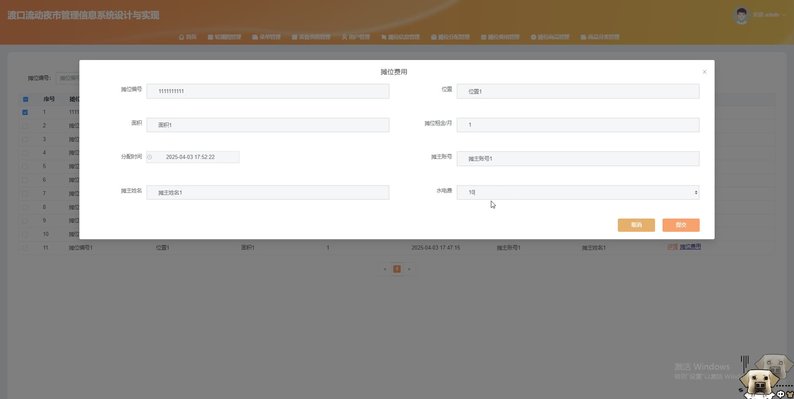Check the checkbox for row 9
794x399 pixels.
tap(25, 221)
